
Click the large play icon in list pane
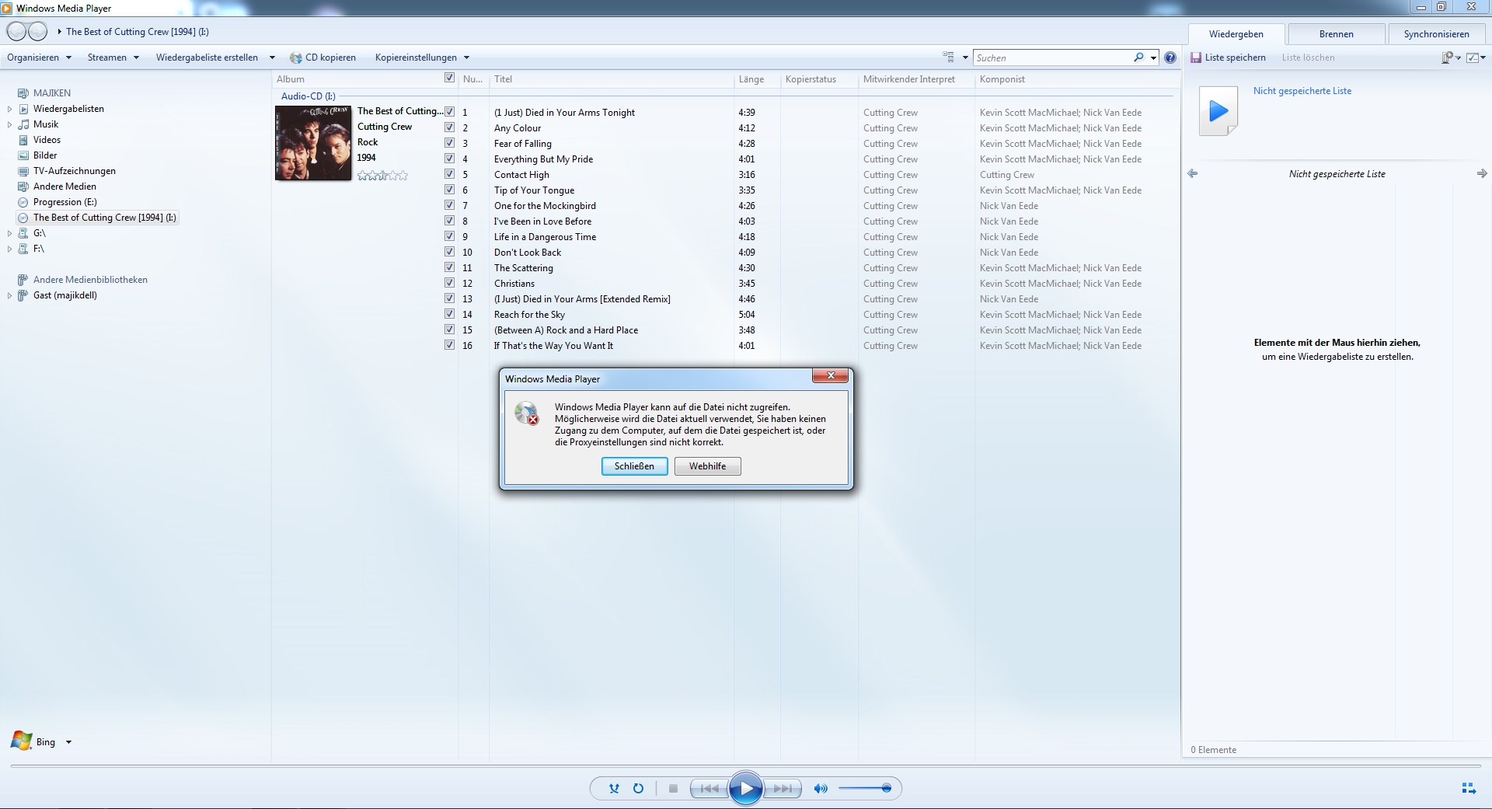coord(1218,111)
